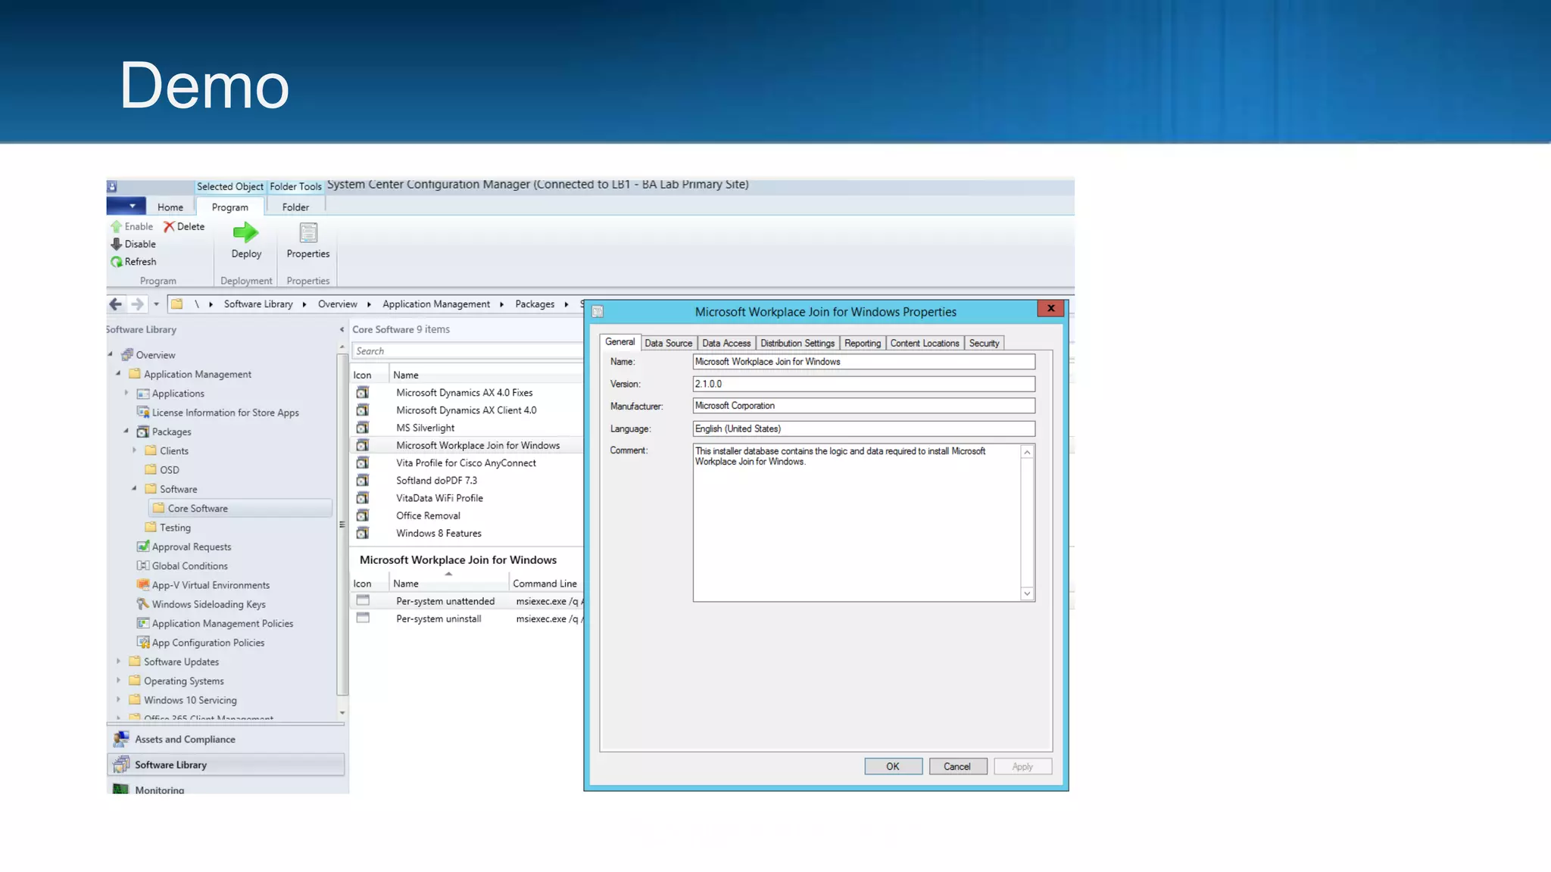Click the Version input field
1551x872 pixels.
[x=863, y=384]
